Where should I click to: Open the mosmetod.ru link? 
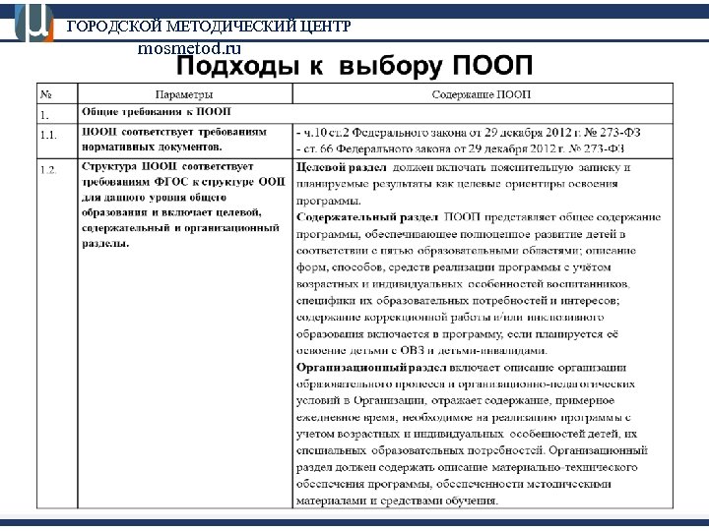coord(189,48)
